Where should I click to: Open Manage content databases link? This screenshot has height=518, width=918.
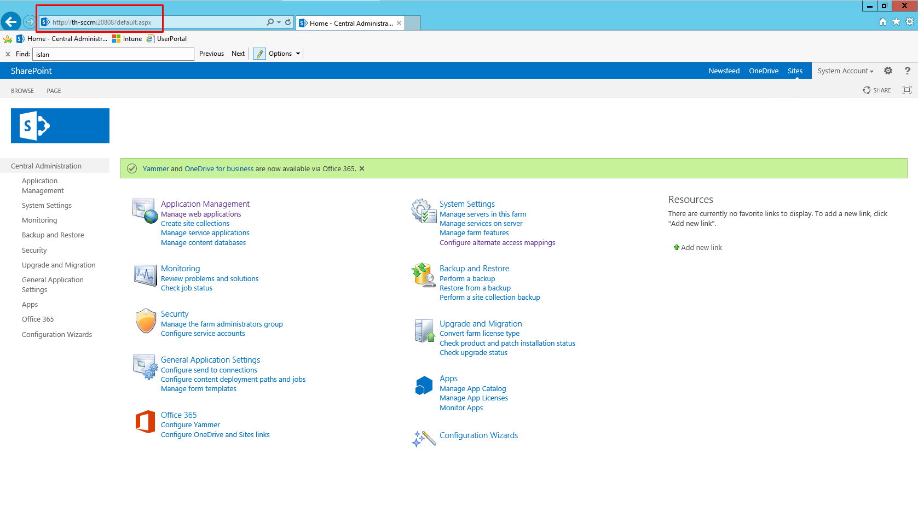pos(203,243)
